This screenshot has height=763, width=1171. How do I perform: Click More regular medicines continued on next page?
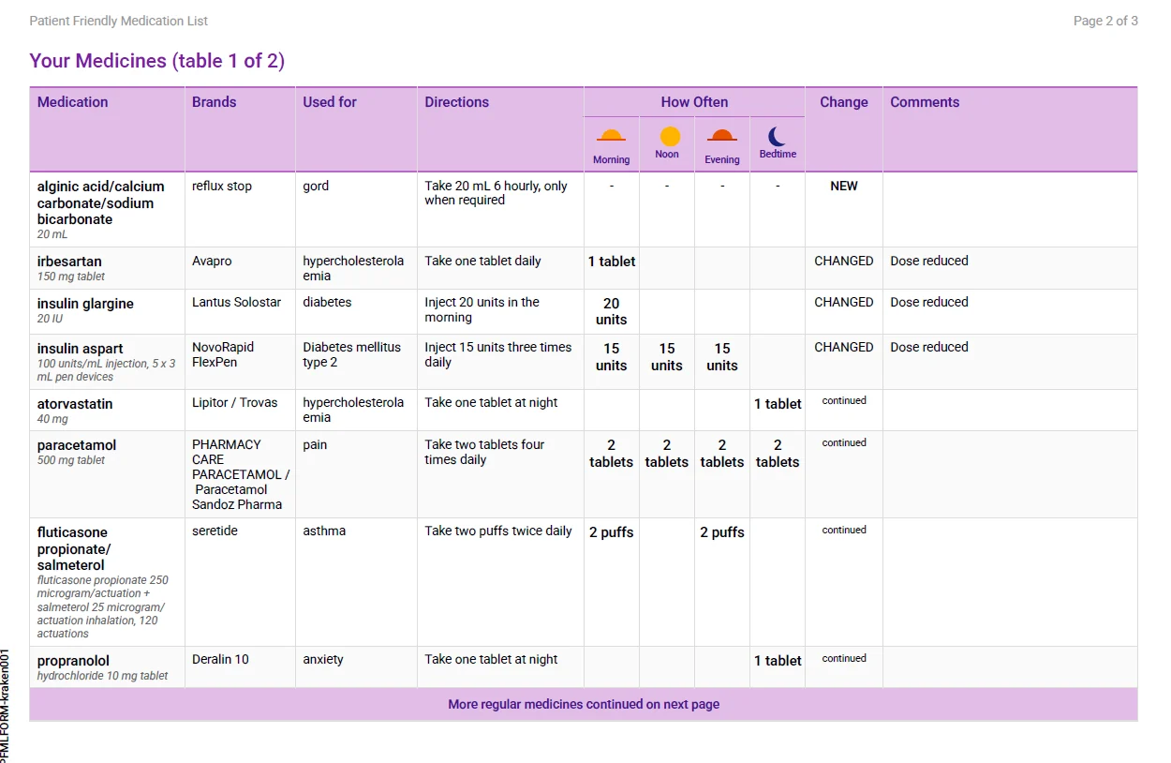pos(584,704)
